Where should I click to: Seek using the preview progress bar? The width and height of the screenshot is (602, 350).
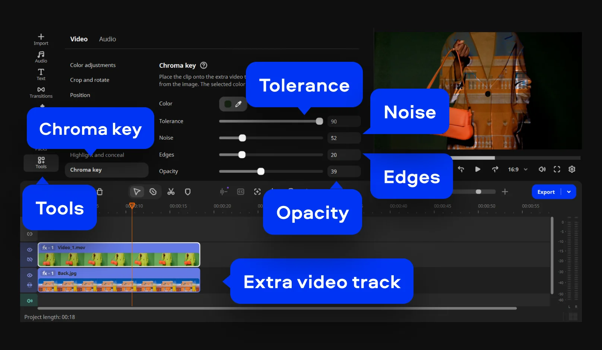[516, 158]
